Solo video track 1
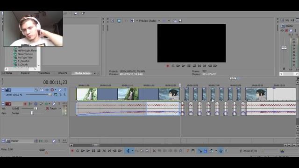The image size is (299, 168). coord(65,90)
